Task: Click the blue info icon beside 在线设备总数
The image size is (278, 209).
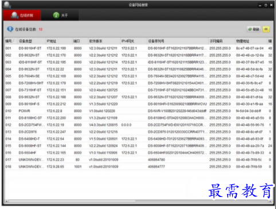Action: click(10, 29)
